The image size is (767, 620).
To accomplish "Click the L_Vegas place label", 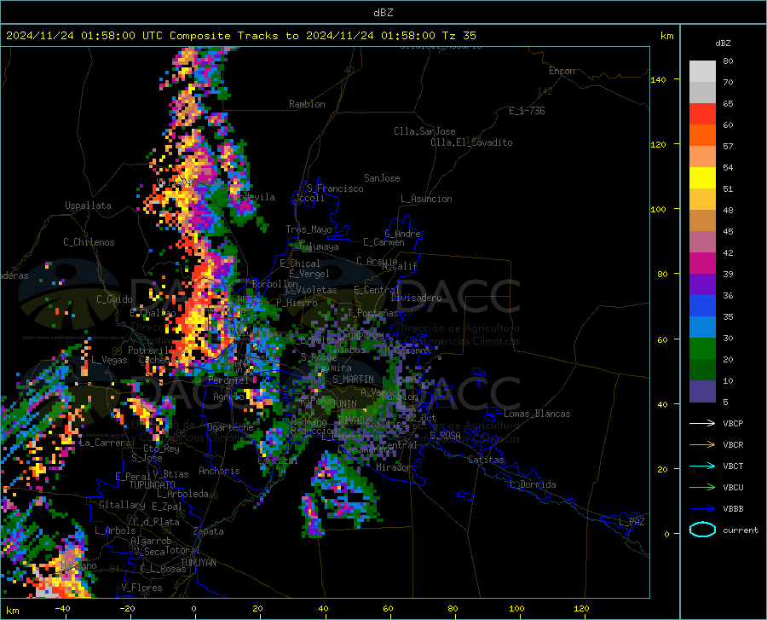I will (x=109, y=360).
